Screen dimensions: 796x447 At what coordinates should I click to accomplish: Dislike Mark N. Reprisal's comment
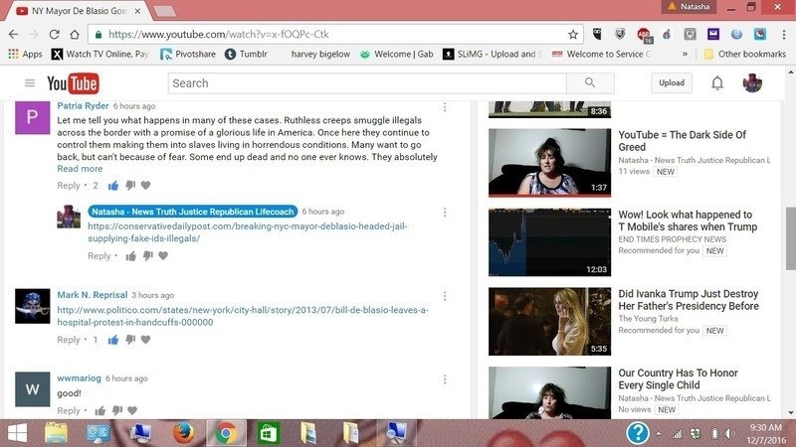click(x=130, y=340)
